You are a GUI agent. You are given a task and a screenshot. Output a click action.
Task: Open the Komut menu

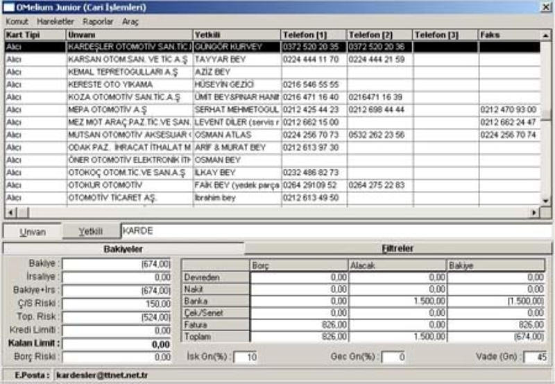point(17,22)
